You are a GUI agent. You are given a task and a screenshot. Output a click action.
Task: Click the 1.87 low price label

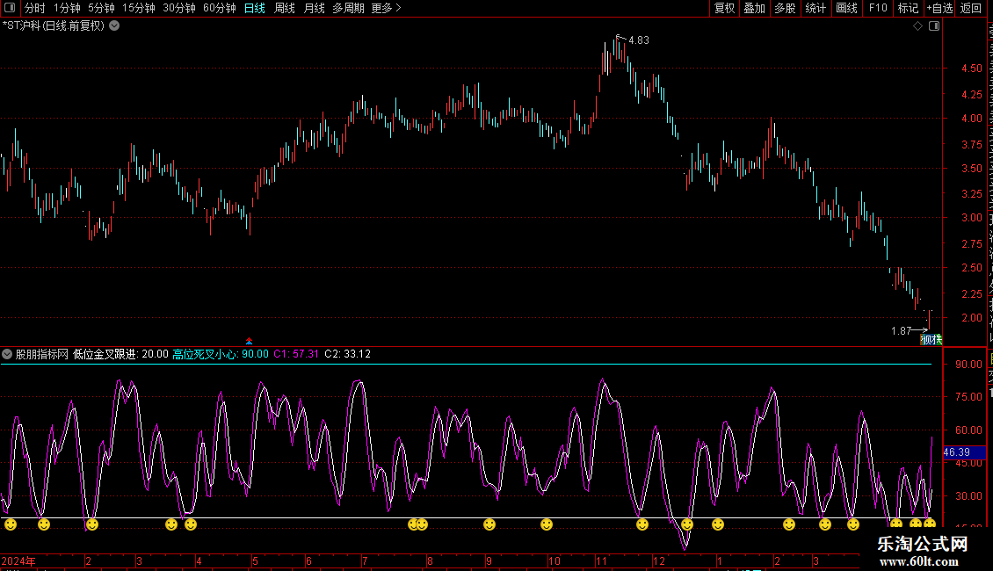click(x=901, y=331)
